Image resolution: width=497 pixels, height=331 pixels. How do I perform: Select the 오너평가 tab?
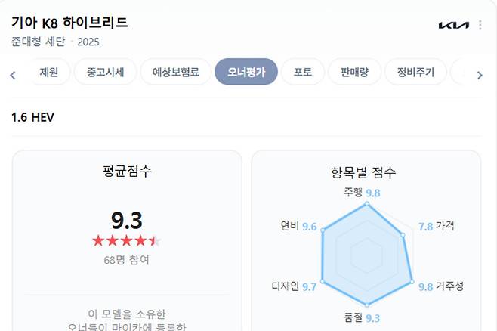click(x=246, y=73)
